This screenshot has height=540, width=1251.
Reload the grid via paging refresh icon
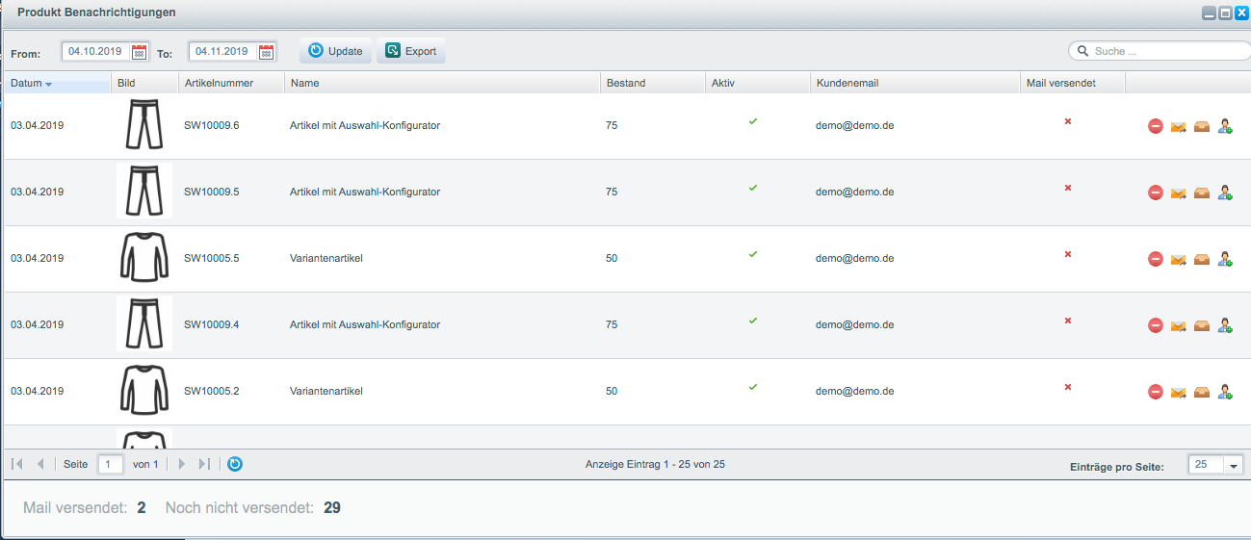(235, 464)
